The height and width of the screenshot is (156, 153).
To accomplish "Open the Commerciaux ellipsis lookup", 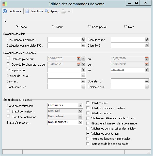I will coord(147,87).
